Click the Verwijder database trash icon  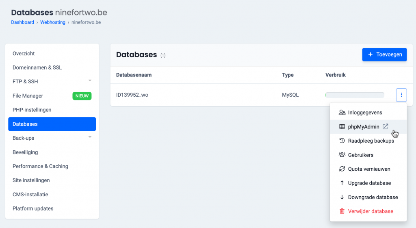point(342,211)
